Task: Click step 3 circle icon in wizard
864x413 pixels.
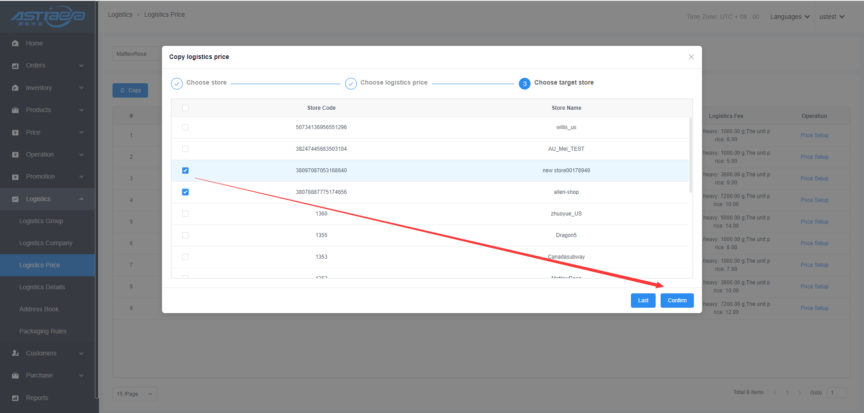Action: point(524,84)
